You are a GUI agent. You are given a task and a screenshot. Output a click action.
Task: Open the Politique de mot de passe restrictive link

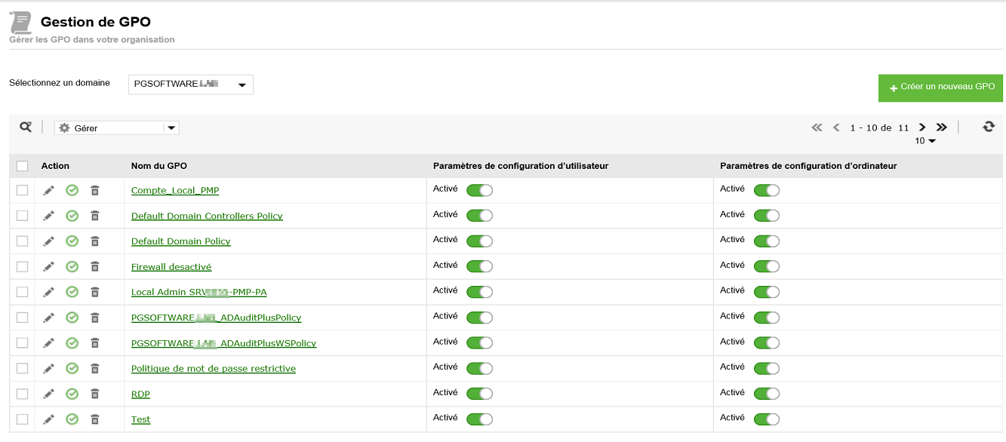tap(214, 369)
